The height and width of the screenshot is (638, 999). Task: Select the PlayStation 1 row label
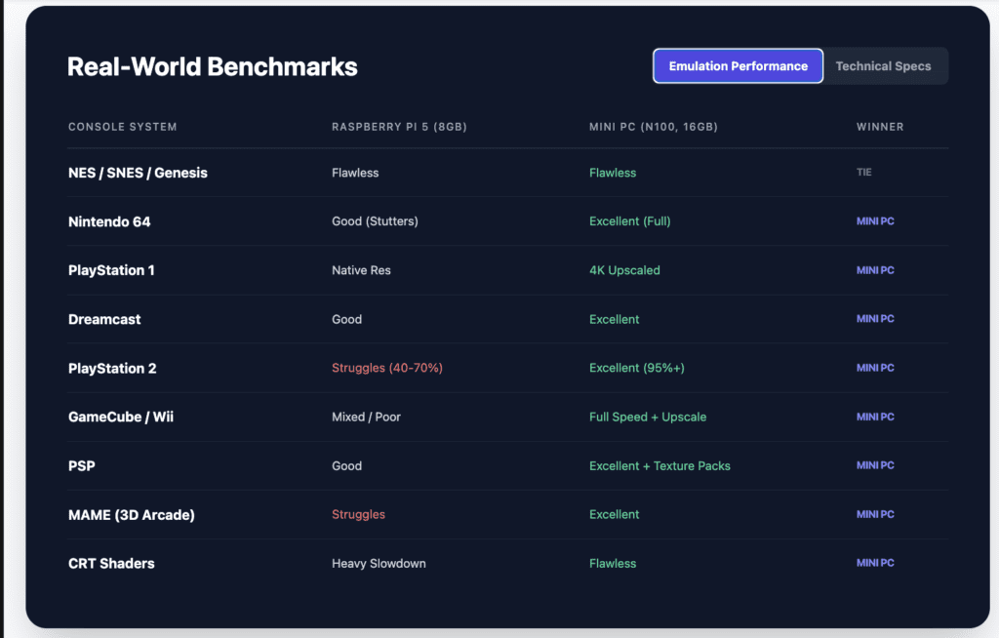click(x=111, y=270)
